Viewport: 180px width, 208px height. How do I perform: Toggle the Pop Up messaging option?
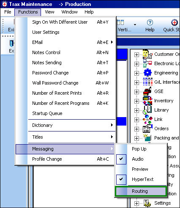pyautogui.click(x=141, y=149)
